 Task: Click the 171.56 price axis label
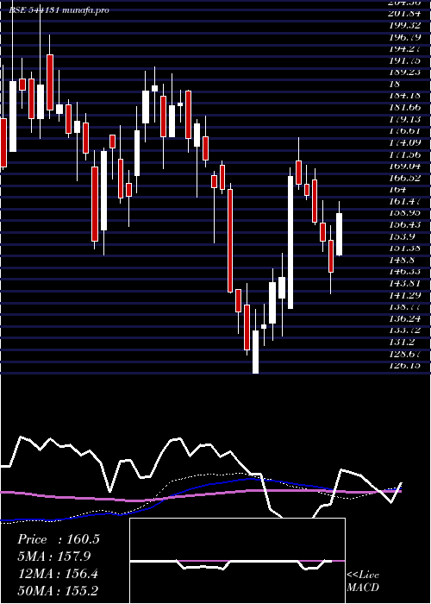[x=405, y=154]
